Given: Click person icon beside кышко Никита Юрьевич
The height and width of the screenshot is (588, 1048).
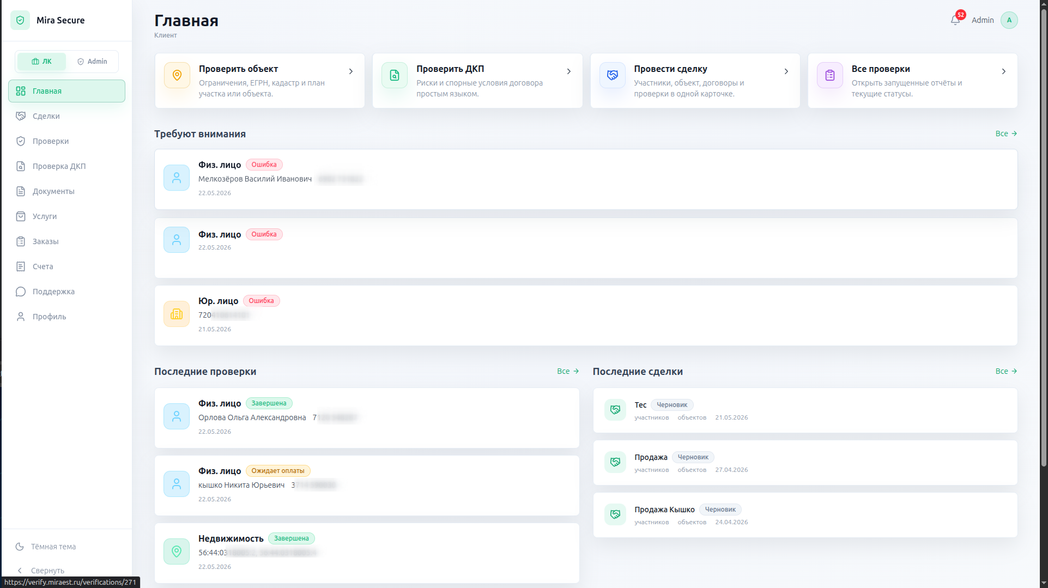Looking at the screenshot, I should 177,484.
